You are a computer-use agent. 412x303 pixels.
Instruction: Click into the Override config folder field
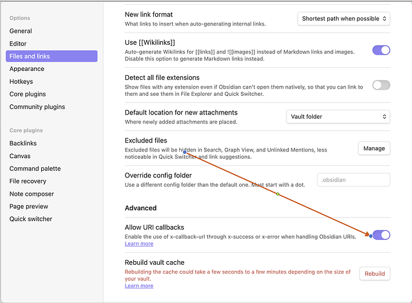point(353,179)
